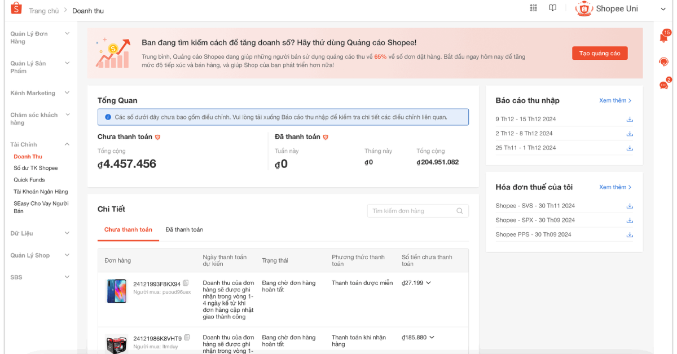Click Xem thêm in Báo cáo thu nhập

click(615, 100)
